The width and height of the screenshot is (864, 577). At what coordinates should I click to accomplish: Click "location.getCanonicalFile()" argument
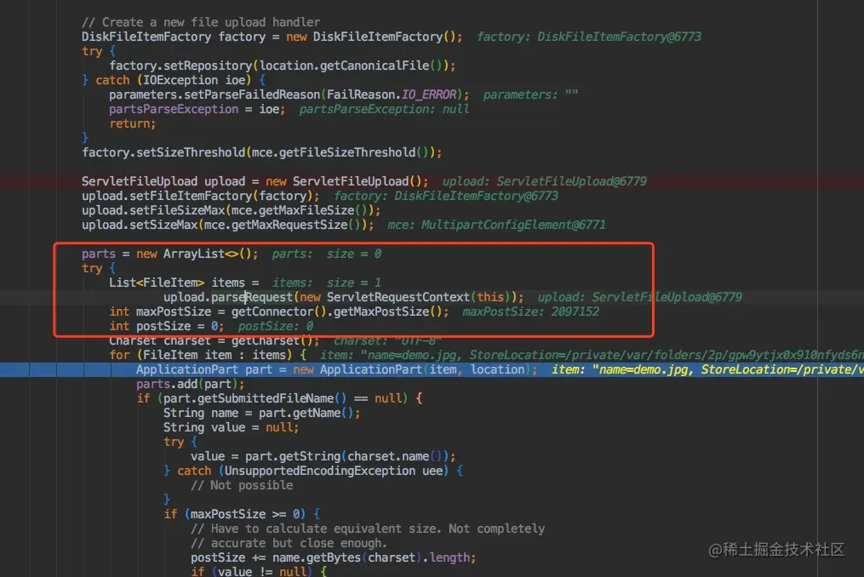point(351,66)
